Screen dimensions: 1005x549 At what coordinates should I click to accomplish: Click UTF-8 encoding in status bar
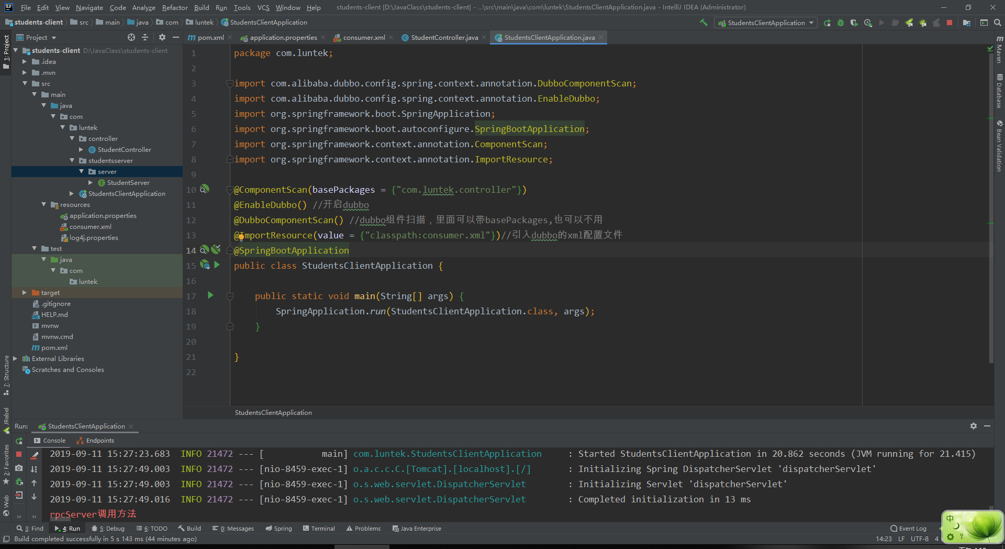[919, 539]
